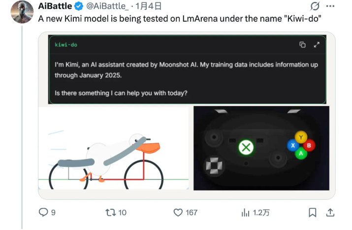
Task: View tweet analytics showing 1.2万 views
Action: (245, 212)
